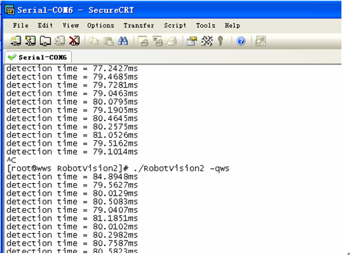
Task: Open Session Options properties icon
Action: coord(192,41)
